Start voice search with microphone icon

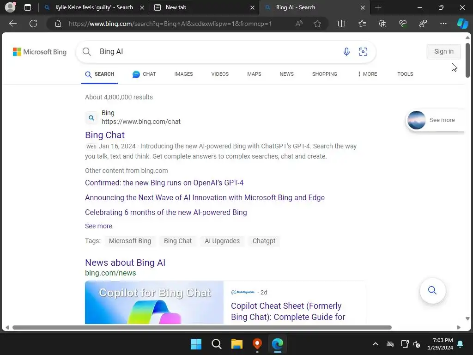coord(346,52)
